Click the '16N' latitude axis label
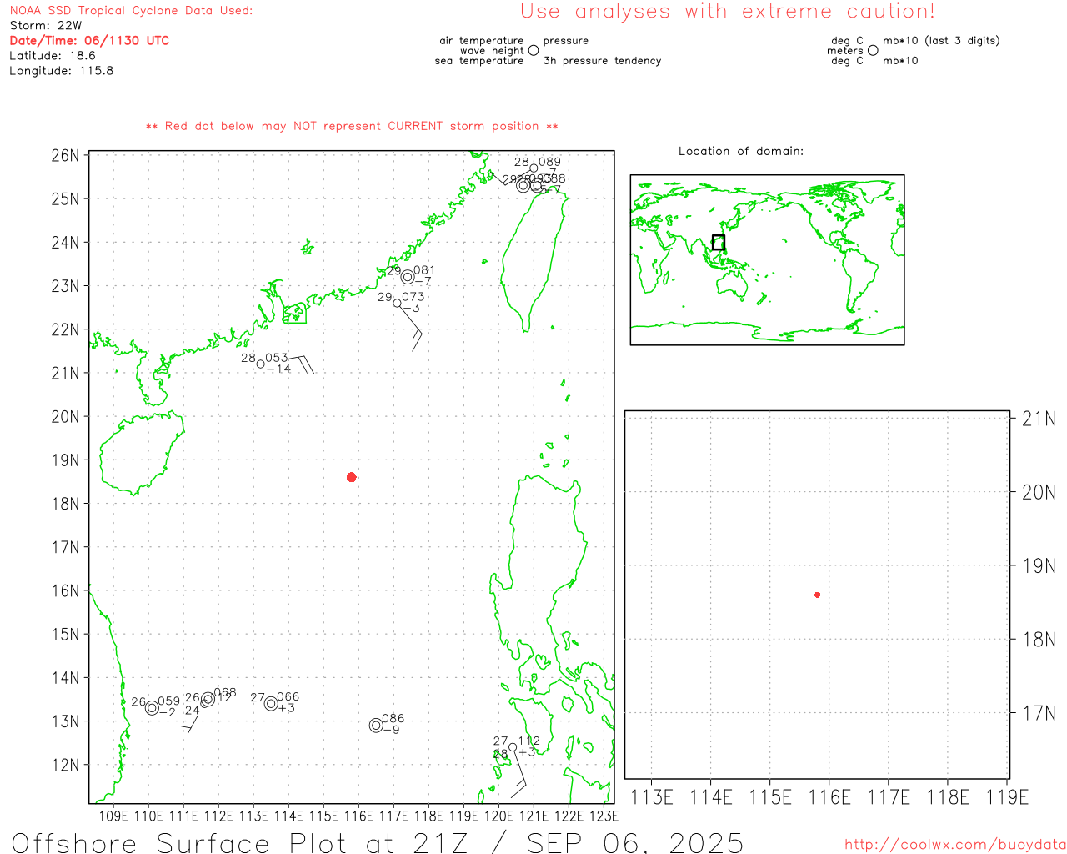The width and height of the screenshot is (1067, 854). pos(65,590)
